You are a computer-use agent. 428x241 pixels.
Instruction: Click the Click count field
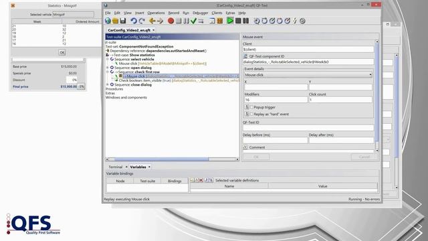340,100
